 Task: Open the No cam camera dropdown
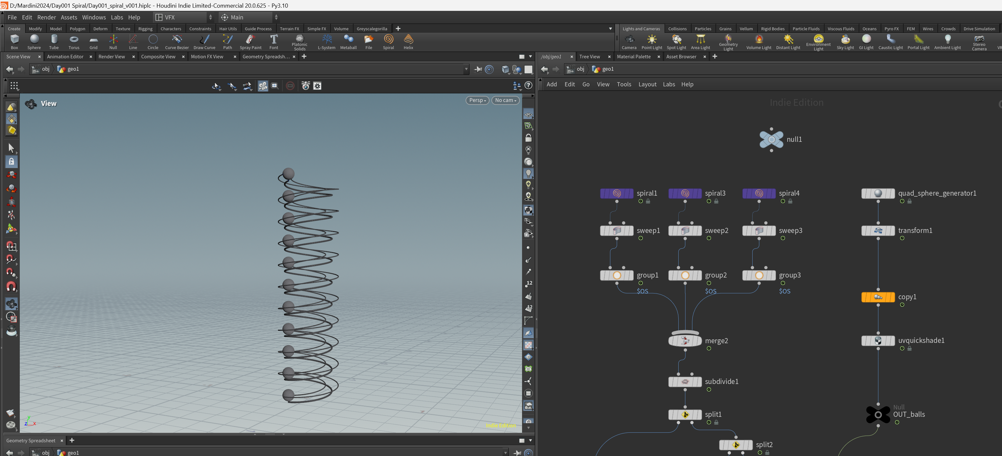(505, 100)
